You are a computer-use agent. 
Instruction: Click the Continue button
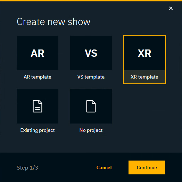tap(147, 167)
